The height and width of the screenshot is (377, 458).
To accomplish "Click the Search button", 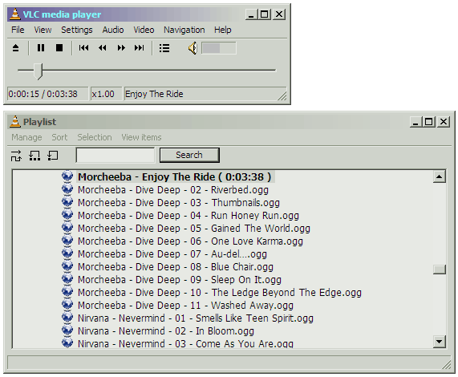I will [x=189, y=155].
